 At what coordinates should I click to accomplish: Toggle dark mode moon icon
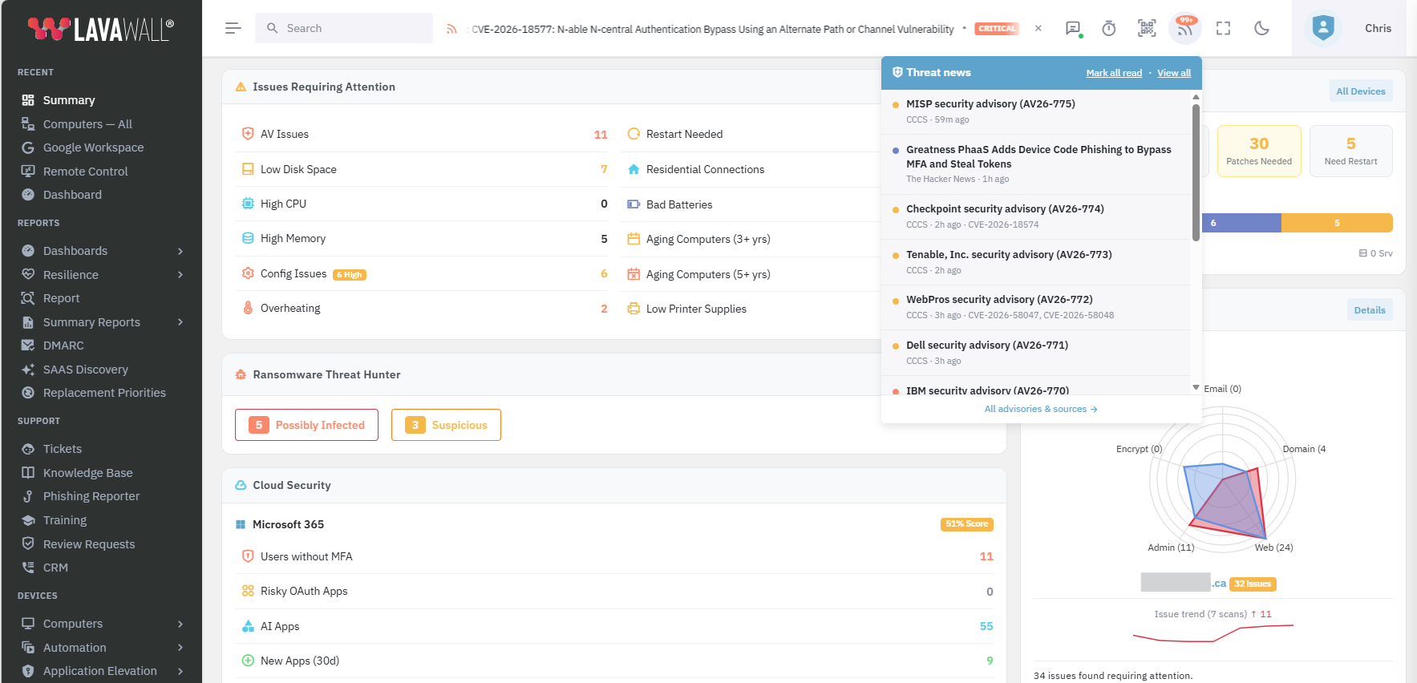coord(1261,29)
